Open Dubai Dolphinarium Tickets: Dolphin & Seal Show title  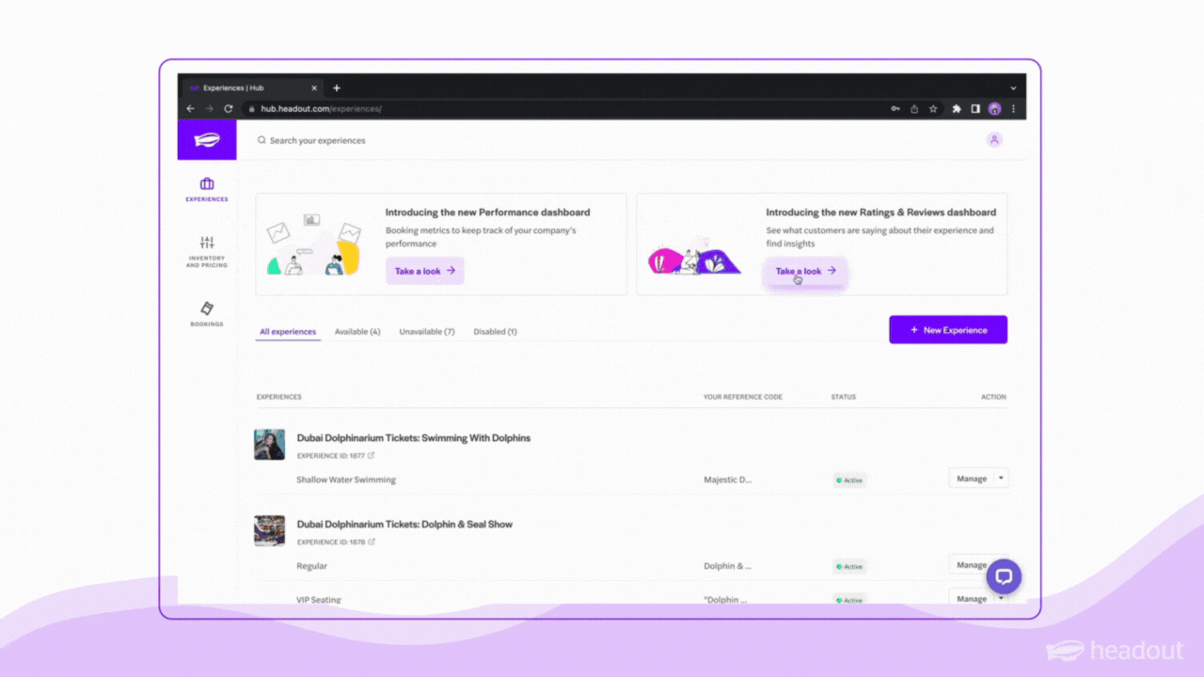click(x=405, y=525)
